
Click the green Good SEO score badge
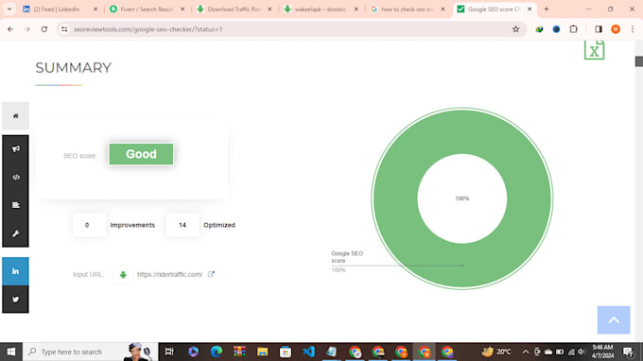[141, 154]
